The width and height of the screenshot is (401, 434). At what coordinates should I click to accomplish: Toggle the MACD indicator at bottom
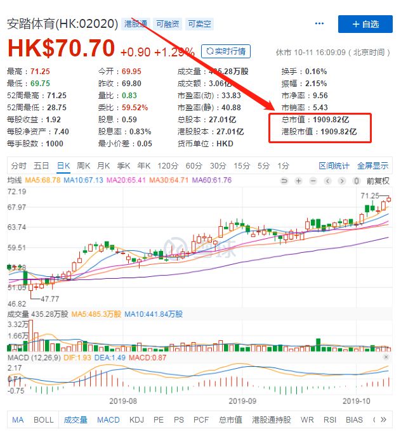(108, 420)
